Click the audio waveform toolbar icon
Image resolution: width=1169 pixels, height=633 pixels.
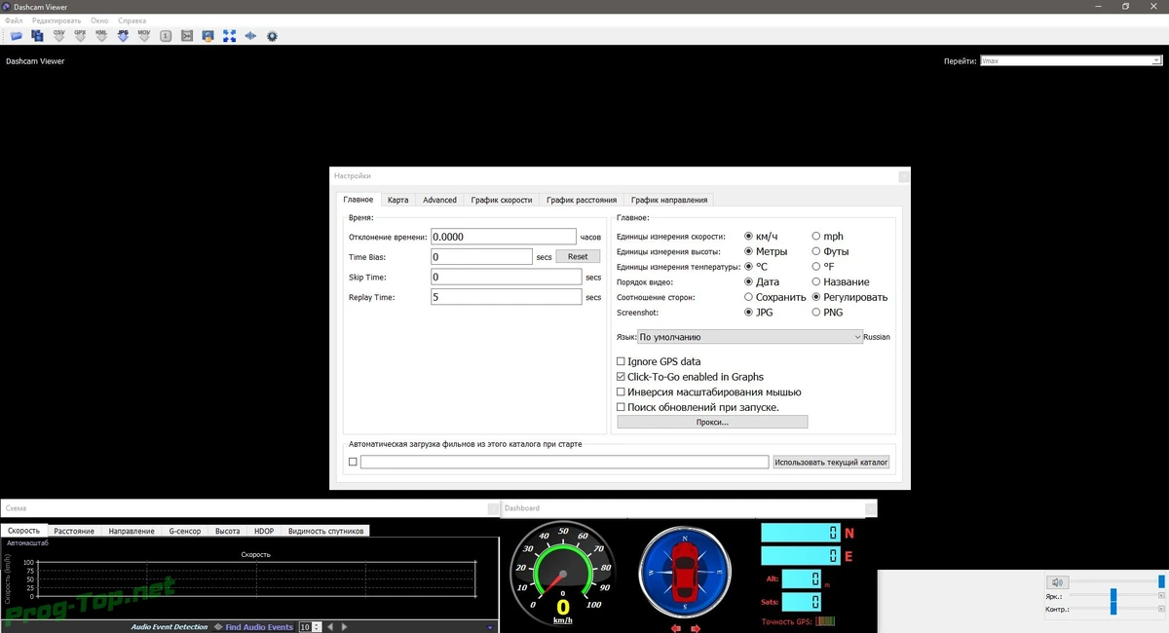click(x=250, y=36)
